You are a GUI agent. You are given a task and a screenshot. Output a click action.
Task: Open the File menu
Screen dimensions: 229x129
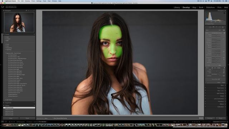[19, 1]
